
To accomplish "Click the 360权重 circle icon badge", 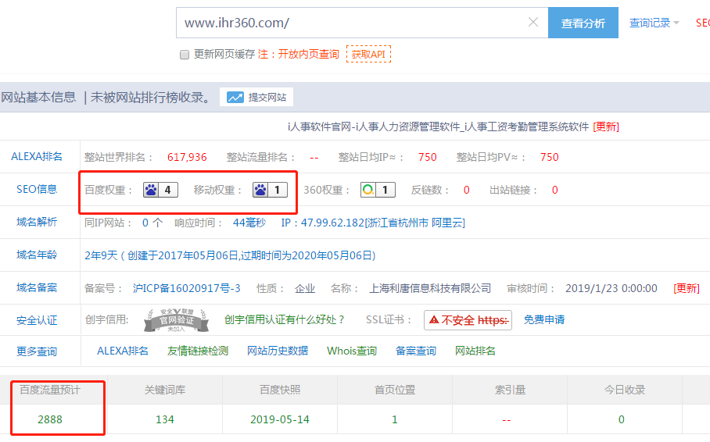I will coord(378,190).
